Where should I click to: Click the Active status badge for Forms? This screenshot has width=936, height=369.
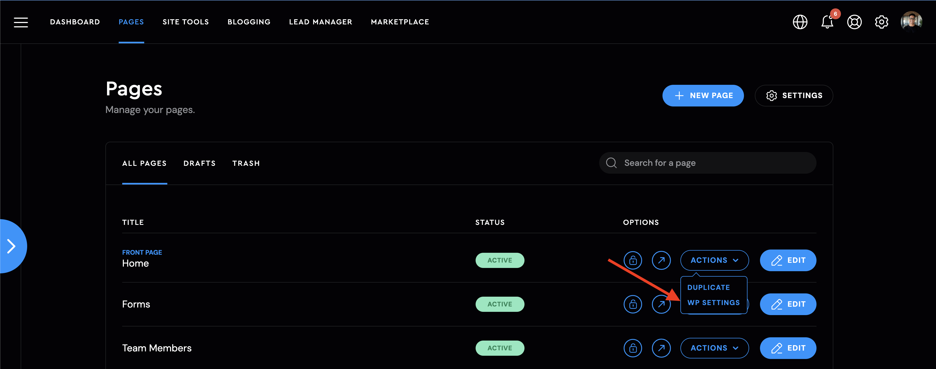click(x=500, y=304)
